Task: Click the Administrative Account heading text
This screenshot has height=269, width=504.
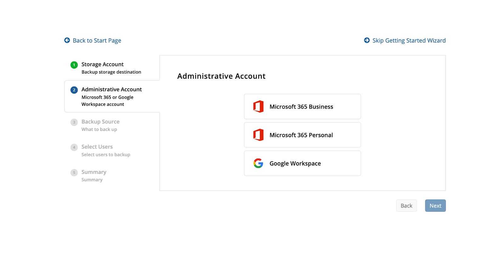Action: coord(221,76)
